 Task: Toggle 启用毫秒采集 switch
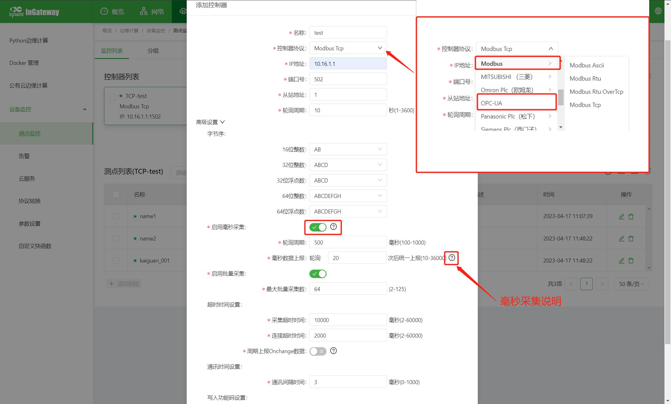(x=317, y=227)
